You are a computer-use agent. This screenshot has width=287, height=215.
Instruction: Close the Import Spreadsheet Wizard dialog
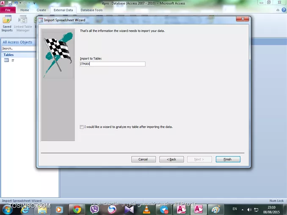click(242, 19)
